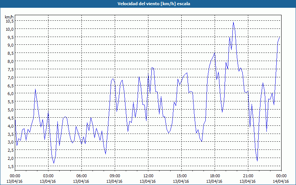Select the '10,0' y-axis value
This screenshot has height=185, width=296.
tap(10, 29)
